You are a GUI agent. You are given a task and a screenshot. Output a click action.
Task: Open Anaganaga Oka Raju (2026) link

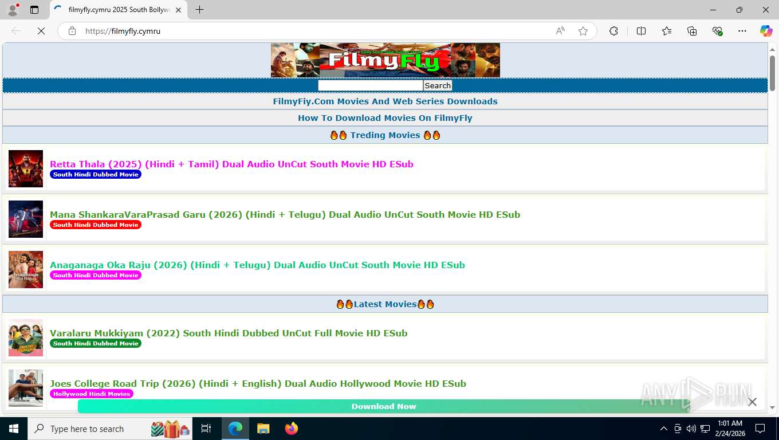(x=257, y=265)
